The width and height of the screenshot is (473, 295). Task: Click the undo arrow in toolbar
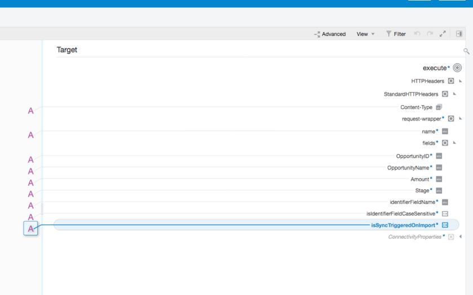click(x=417, y=34)
